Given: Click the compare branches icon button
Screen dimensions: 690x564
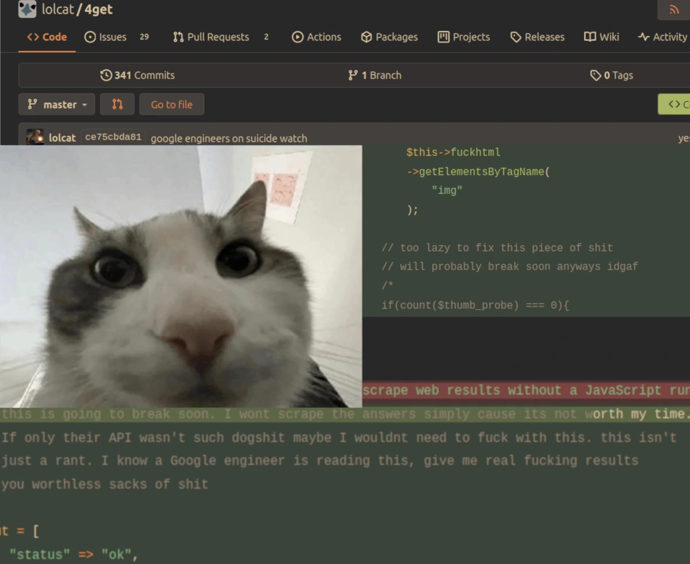Looking at the screenshot, I should [117, 104].
